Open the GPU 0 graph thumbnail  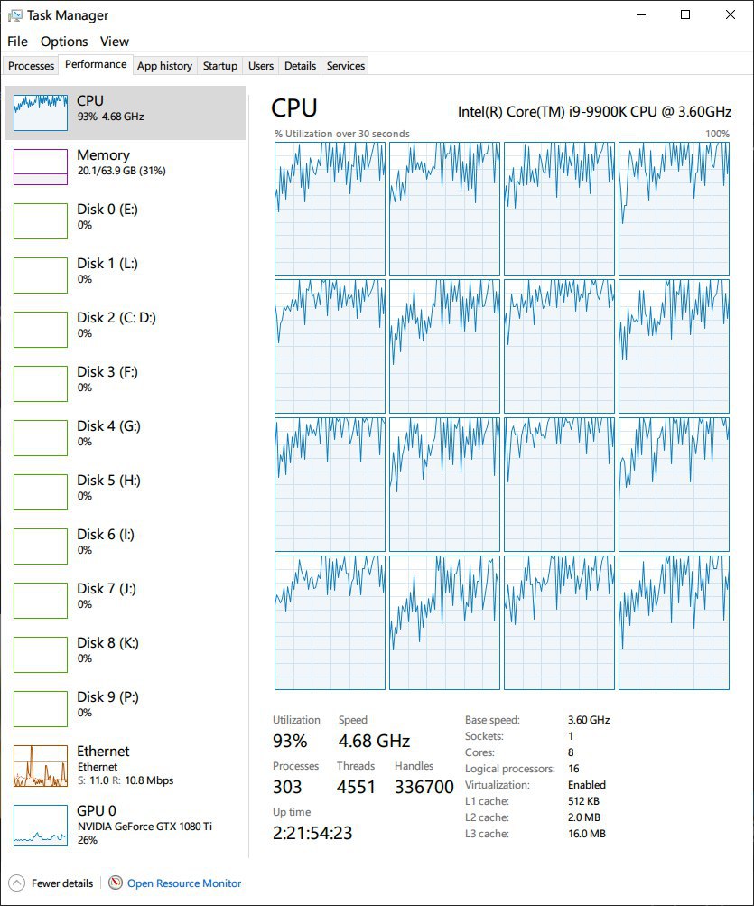(41, 825)
